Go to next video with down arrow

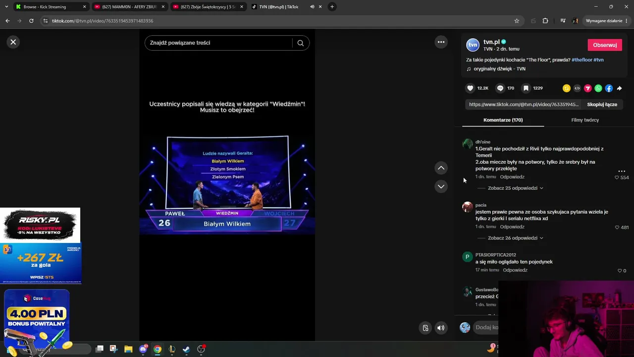[x=441, y=186]
